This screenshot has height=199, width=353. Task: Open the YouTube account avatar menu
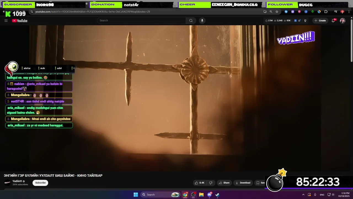(343, 21)
